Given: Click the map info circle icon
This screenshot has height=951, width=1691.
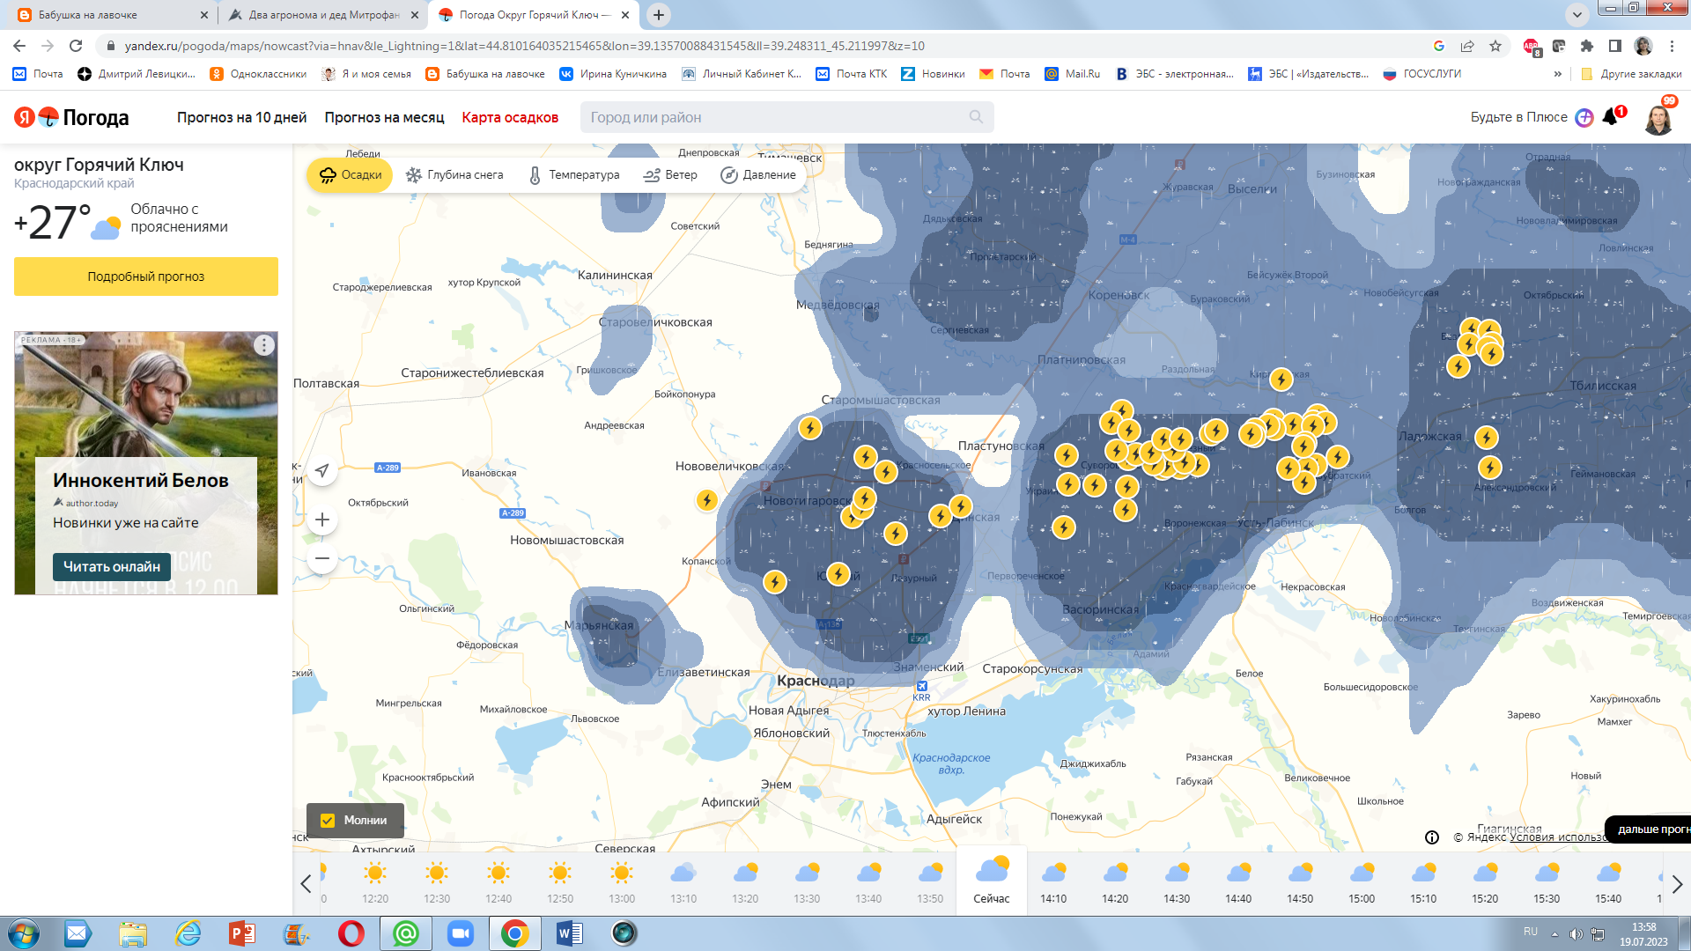Looking at the screenshot, I should (1432, 837).
